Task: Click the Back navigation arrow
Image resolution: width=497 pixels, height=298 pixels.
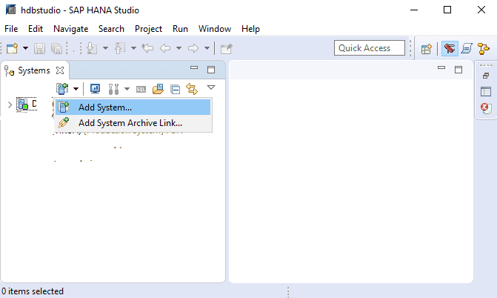Action: tap(165, 49)
